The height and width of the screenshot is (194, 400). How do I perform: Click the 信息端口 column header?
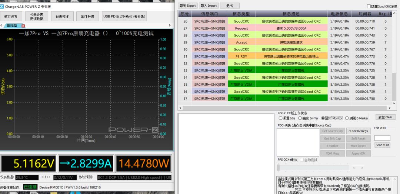coord(210,14)
